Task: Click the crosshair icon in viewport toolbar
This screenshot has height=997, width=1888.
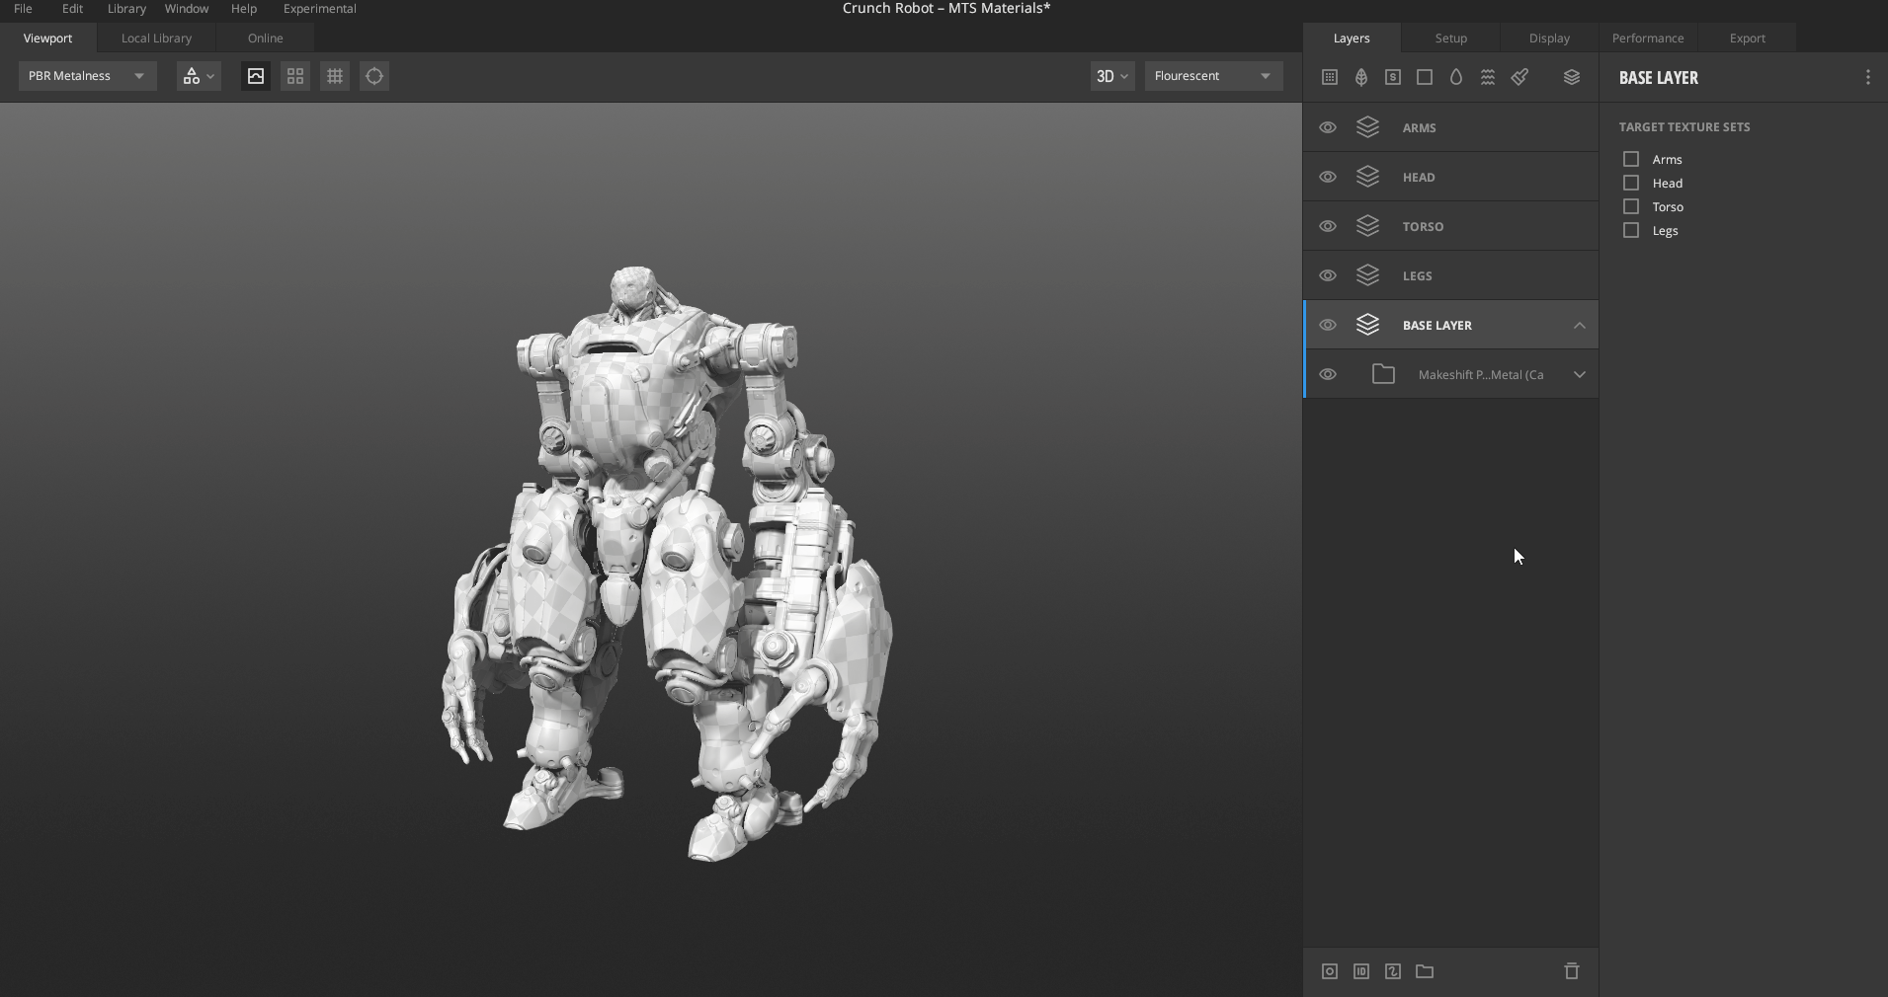Action: [x=374, y=76]
